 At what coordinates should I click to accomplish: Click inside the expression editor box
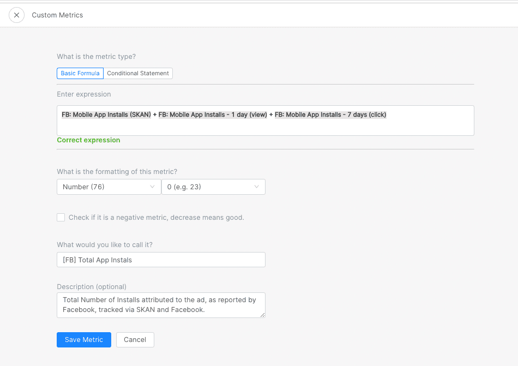tap(266, 121)
